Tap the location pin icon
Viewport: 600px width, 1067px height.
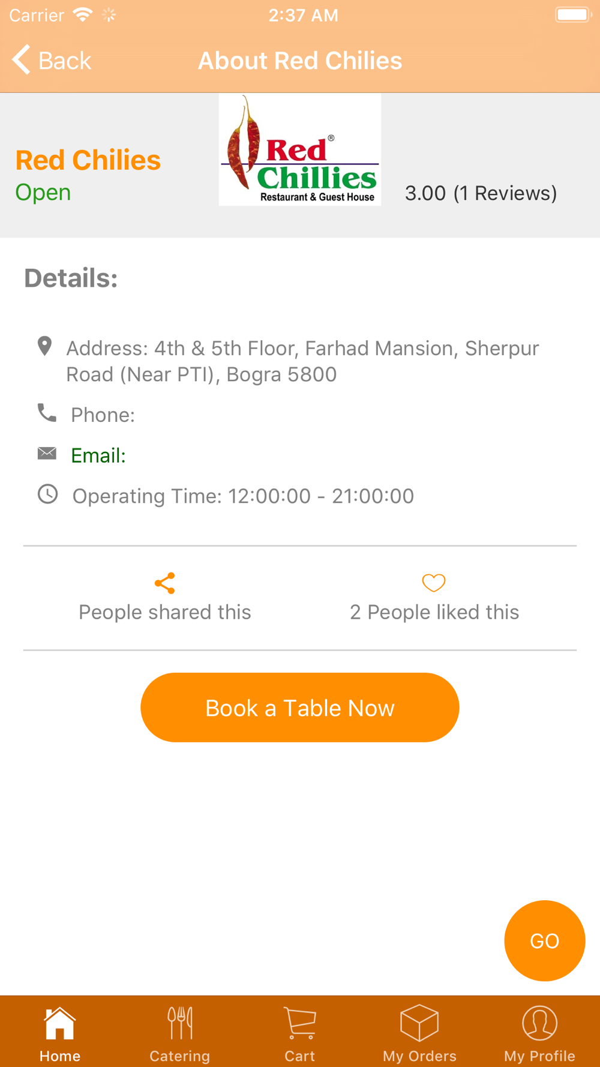pyautogui.click(x=44, y=346)
